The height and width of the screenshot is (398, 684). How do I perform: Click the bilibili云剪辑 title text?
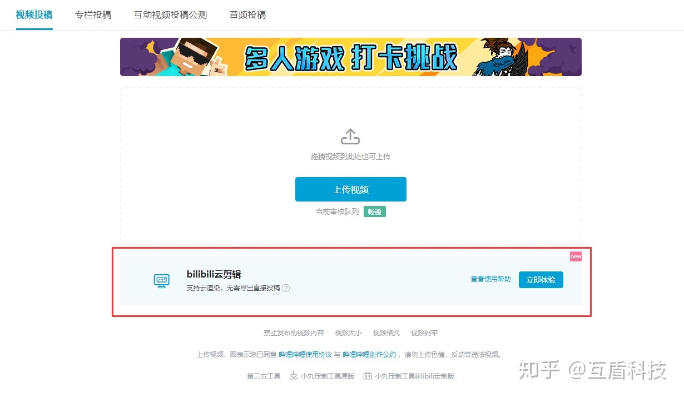click(x=214, y=274)
